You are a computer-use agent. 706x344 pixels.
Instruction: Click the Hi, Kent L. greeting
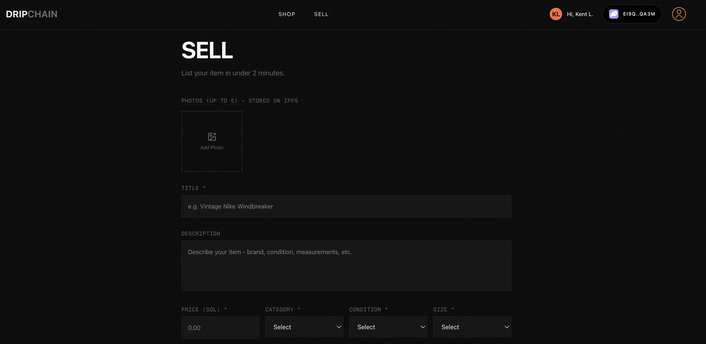click(580, 14)
